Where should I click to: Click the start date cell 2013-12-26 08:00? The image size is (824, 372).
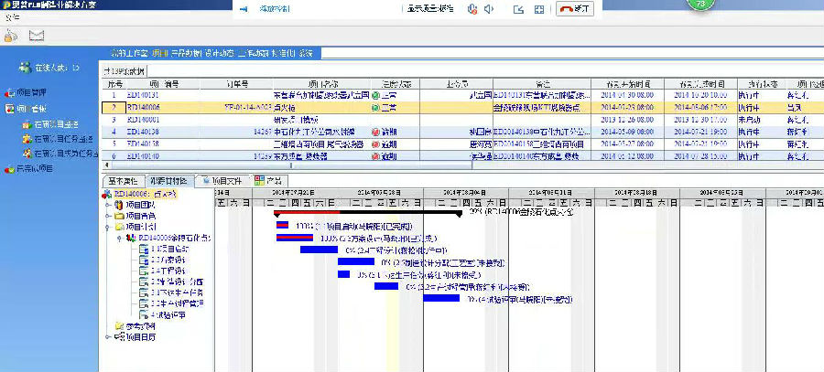point(627,120)
